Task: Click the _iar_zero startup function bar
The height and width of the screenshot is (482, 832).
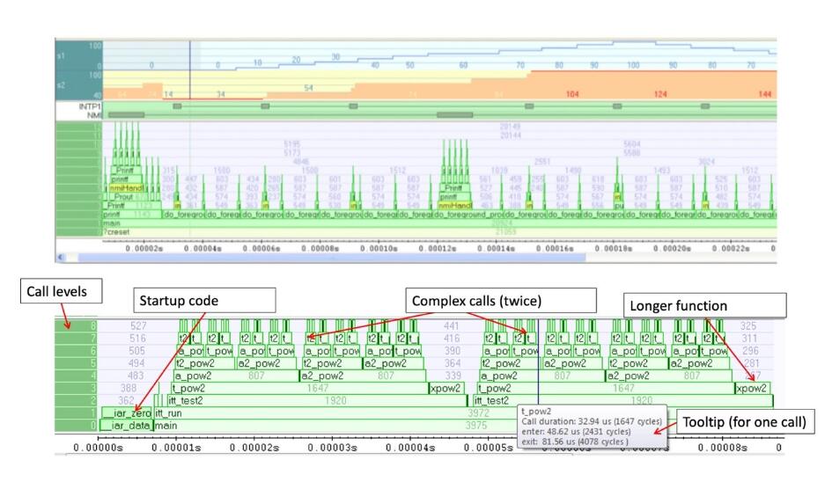Action: coord(127,413)
